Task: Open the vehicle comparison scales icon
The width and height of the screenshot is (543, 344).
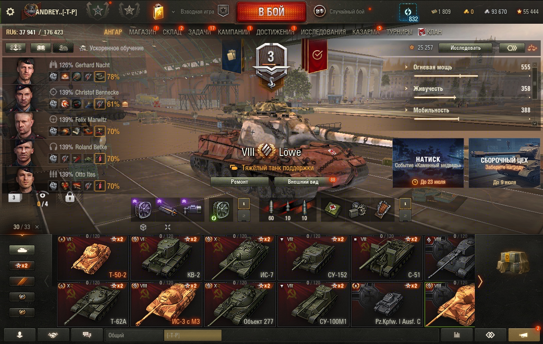Action: 532,48
